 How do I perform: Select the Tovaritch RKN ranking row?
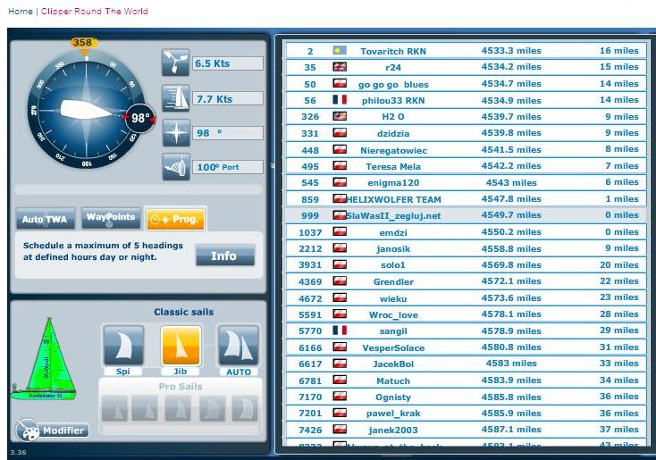[x=465, y=51]
